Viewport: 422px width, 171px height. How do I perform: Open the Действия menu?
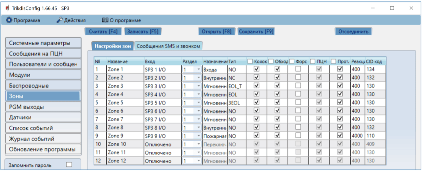click(71, 20)
